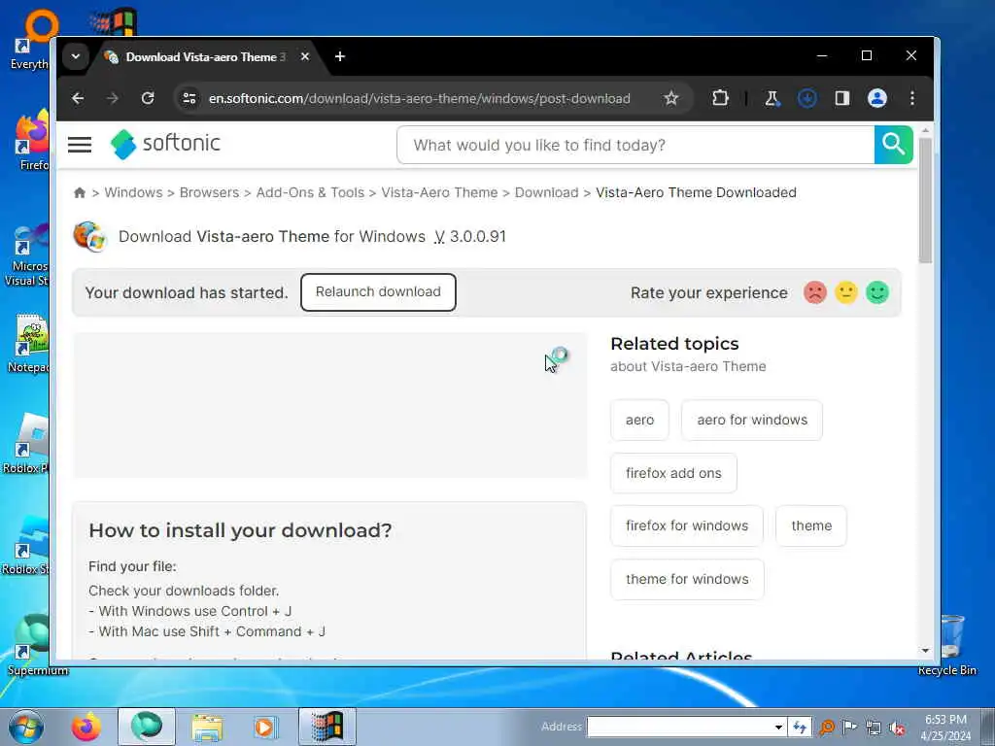Open the media player taskbar icon
The width and height of the screenshot is (995, 746).
tap(264, 727)
